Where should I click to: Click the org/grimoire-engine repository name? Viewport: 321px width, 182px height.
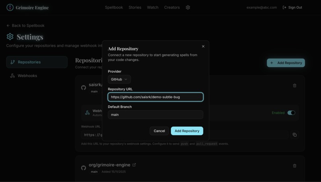pyautogui.click(x=109, y=165)
